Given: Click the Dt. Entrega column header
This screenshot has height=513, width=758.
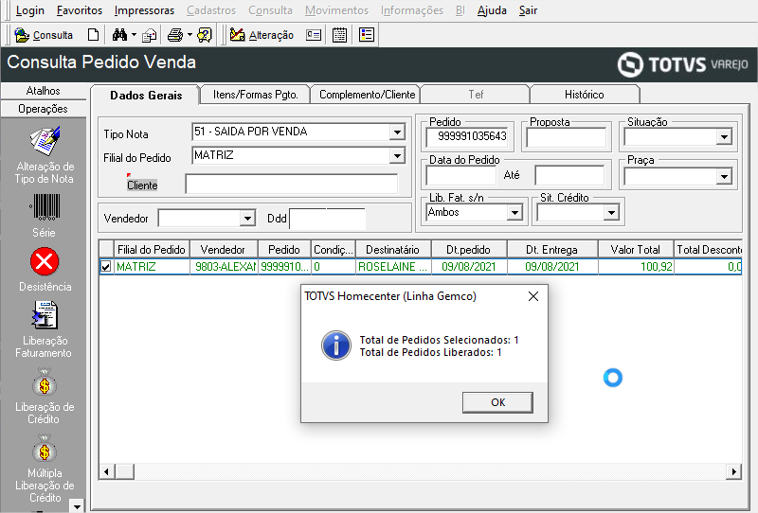Looking at the screenshot, I should [551, 250].
